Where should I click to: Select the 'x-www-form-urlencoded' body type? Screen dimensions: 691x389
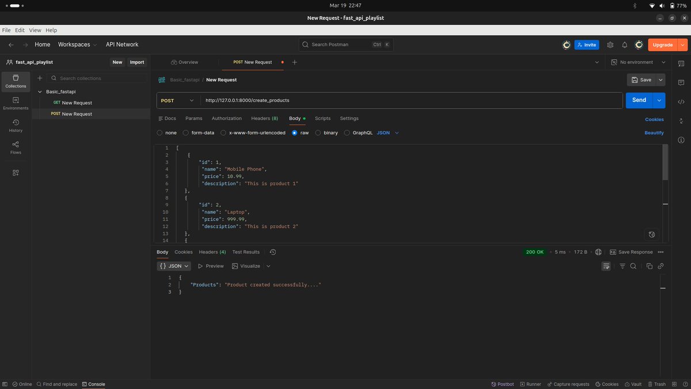[x=253, y=133]
